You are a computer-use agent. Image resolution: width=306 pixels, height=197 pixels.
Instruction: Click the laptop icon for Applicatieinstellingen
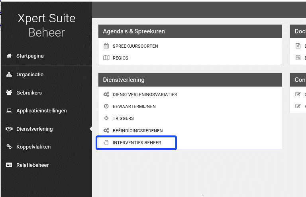pyautogui.click(x=9, y=111)
